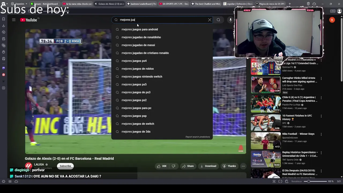Viewport: 343px width, 193px height.
Task: Switch to 'EA SPORTS UFC 5 PC' tab
Action: (x=174, y=4)
